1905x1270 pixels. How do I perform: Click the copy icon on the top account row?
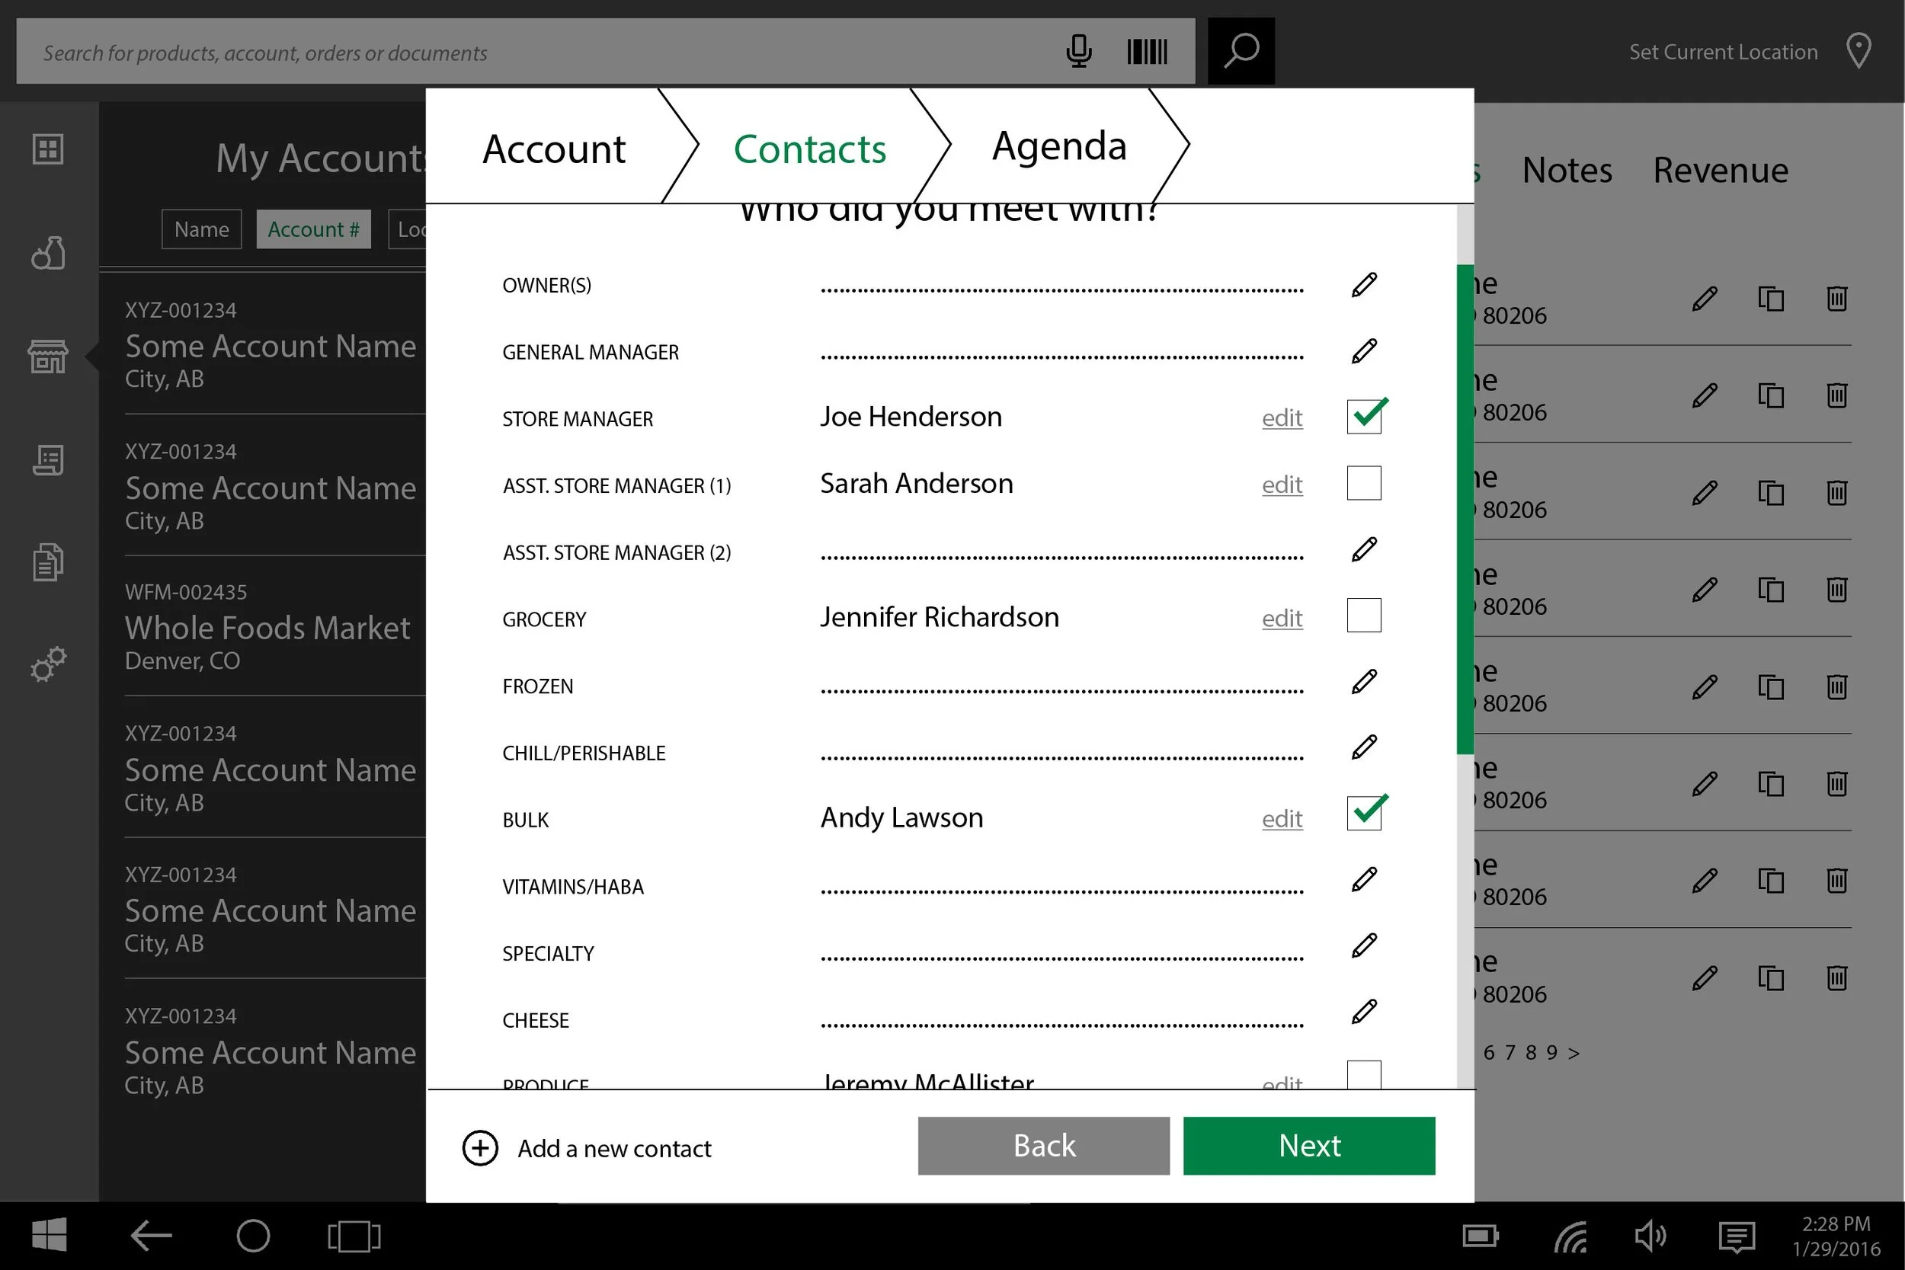pos(1771,299)
